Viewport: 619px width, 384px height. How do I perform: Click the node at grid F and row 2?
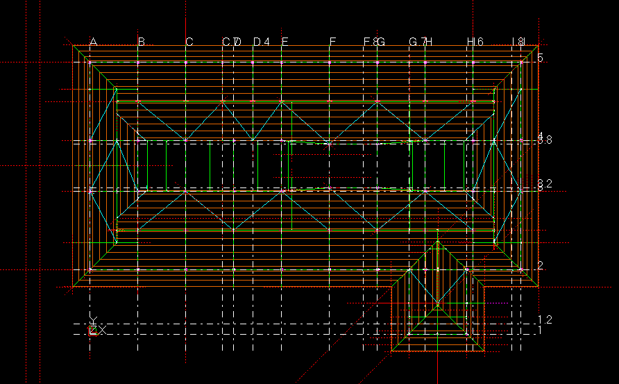click(329, 269)
